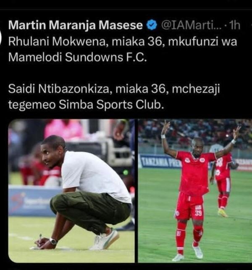Image resolution: width=252 pixels, height=270 pixels.
Task: Click the @IAMarti... handle
Action: coord(191,25)
